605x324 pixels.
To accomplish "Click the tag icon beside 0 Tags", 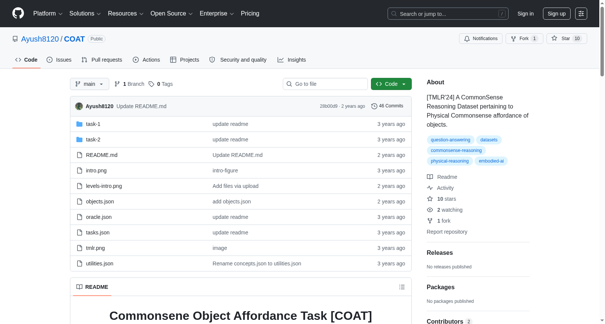I will (151, 84).
